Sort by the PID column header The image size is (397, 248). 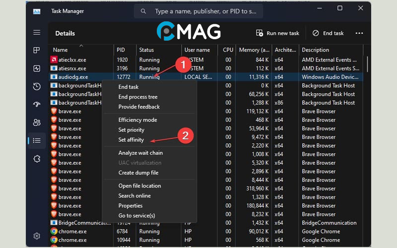click(125, 50)
